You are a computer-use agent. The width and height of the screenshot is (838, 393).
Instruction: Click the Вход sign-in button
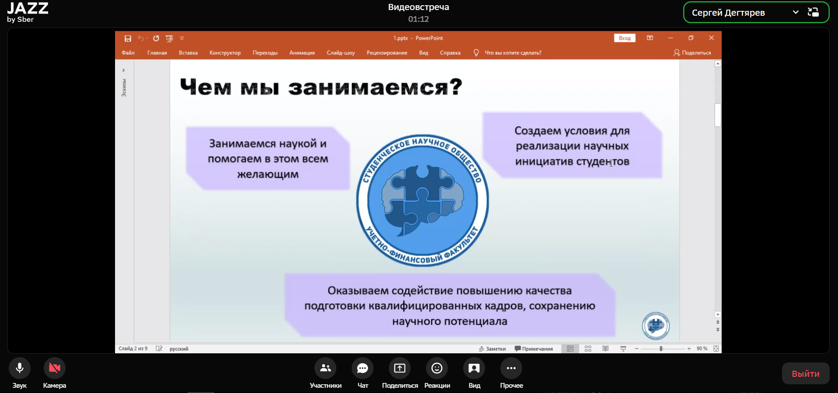point(625,38)
